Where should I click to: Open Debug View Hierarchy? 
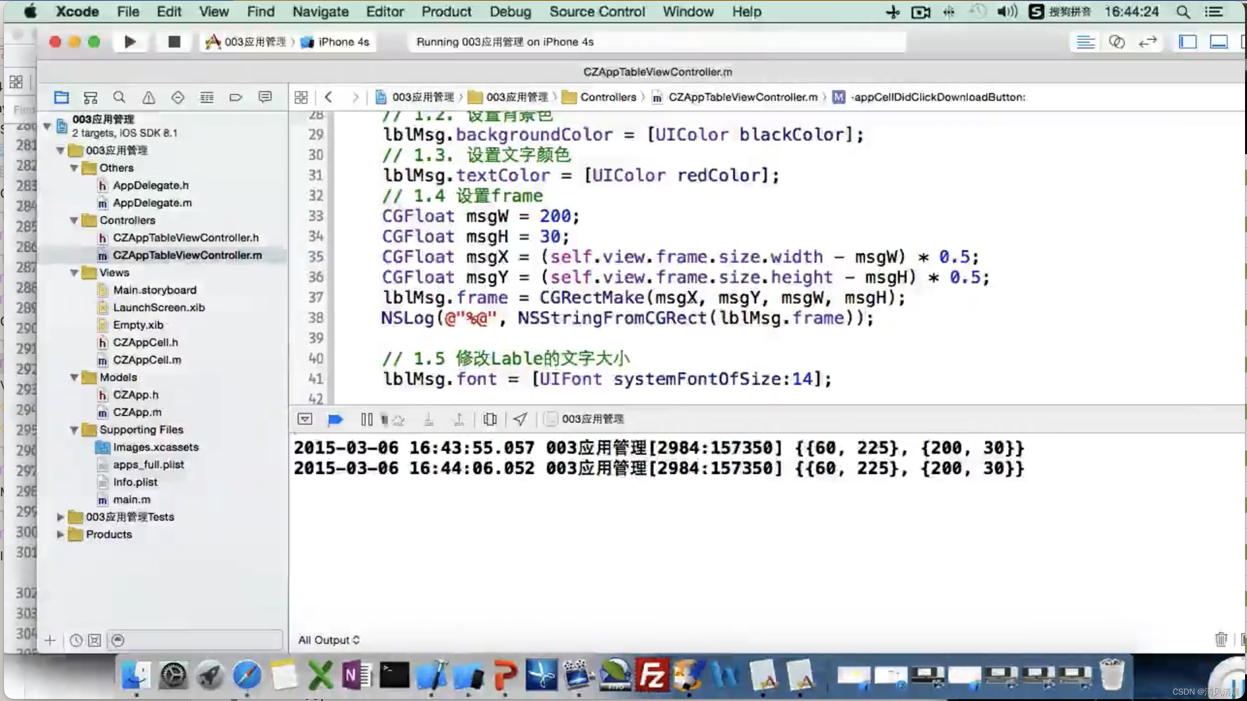[490, 419]
